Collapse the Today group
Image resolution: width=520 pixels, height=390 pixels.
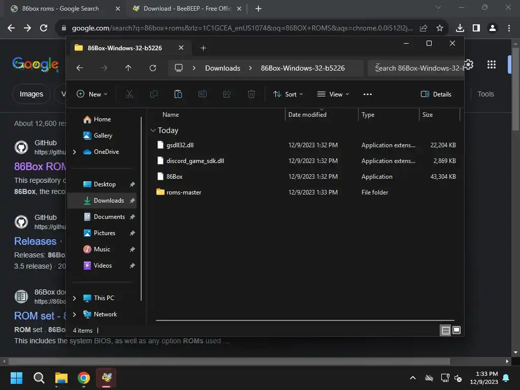(153, 131)
